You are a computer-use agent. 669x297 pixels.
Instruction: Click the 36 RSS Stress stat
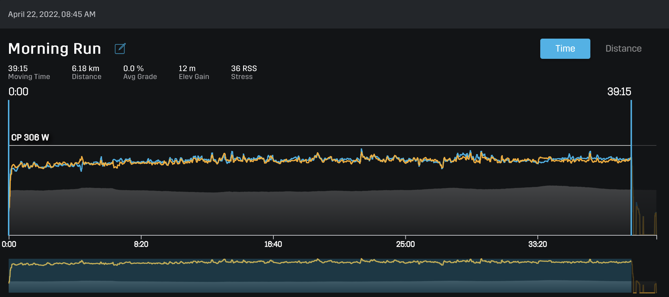[244, 72]
